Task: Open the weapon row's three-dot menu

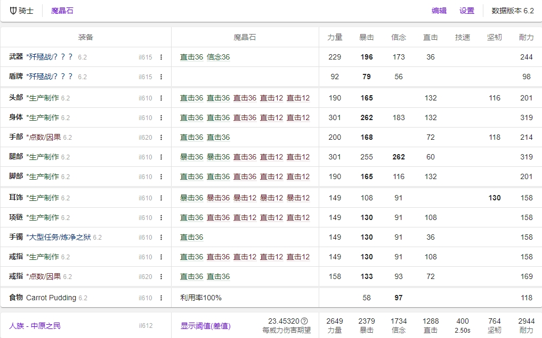Action: pyautogui.click(x=162, y=57)
